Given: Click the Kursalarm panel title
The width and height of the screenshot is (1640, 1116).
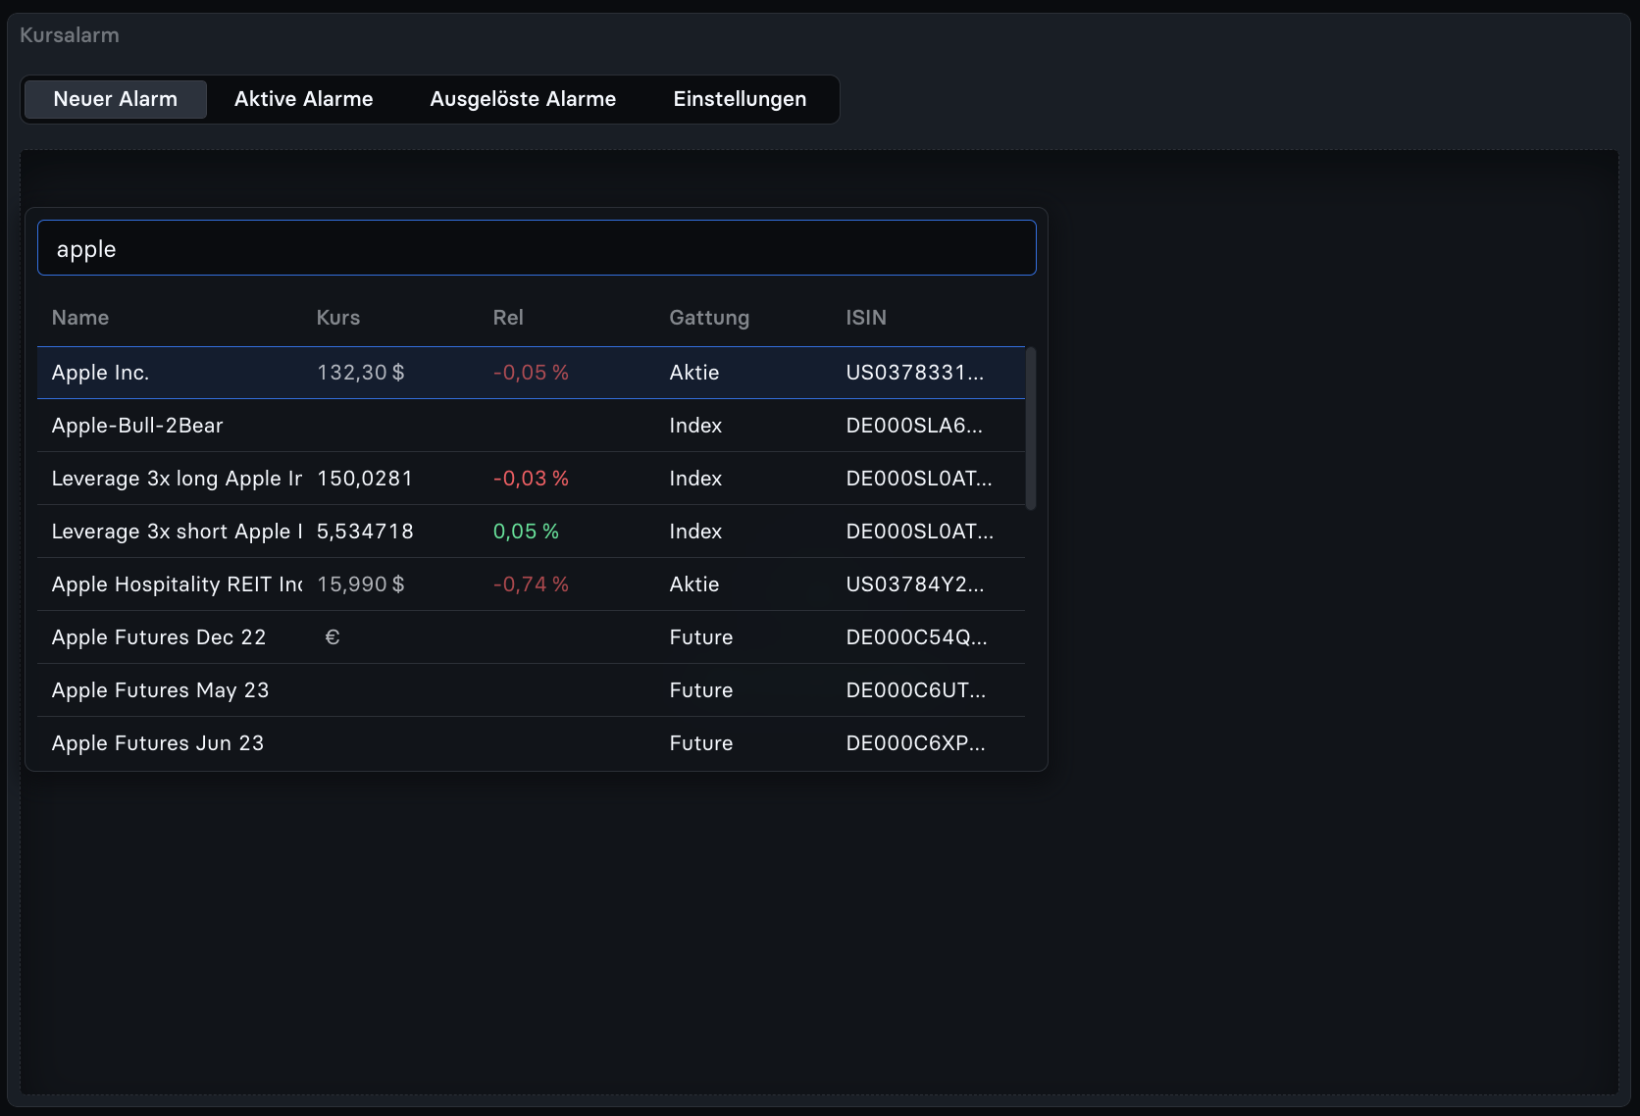Looking at the screenshot, I should pos(70,35).
